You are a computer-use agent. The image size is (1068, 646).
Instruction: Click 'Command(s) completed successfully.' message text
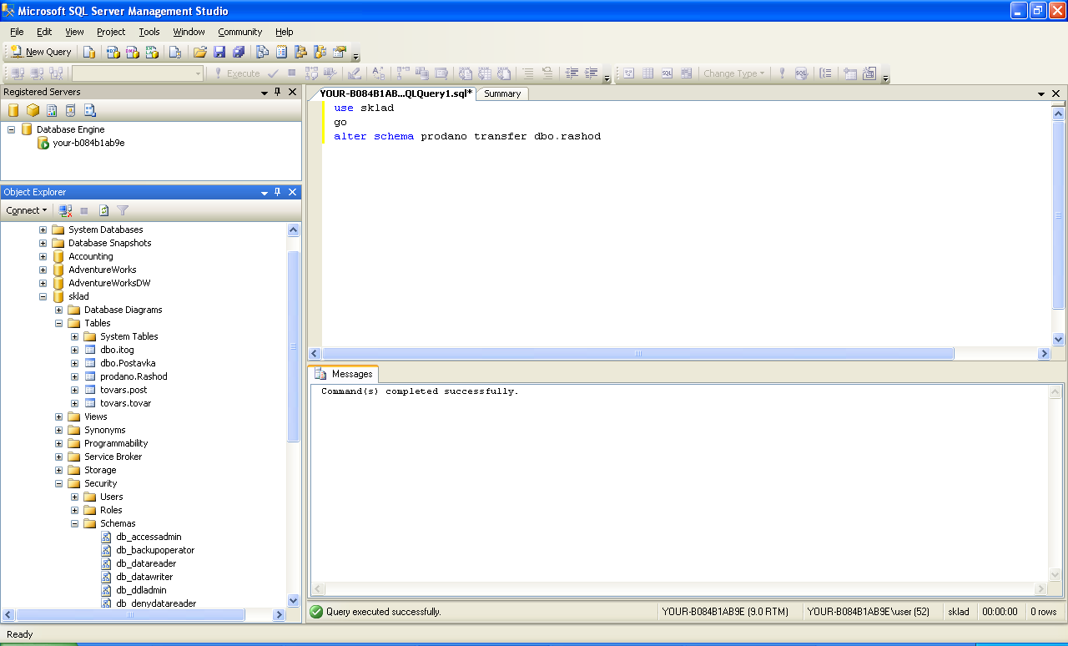pos(420,391)
